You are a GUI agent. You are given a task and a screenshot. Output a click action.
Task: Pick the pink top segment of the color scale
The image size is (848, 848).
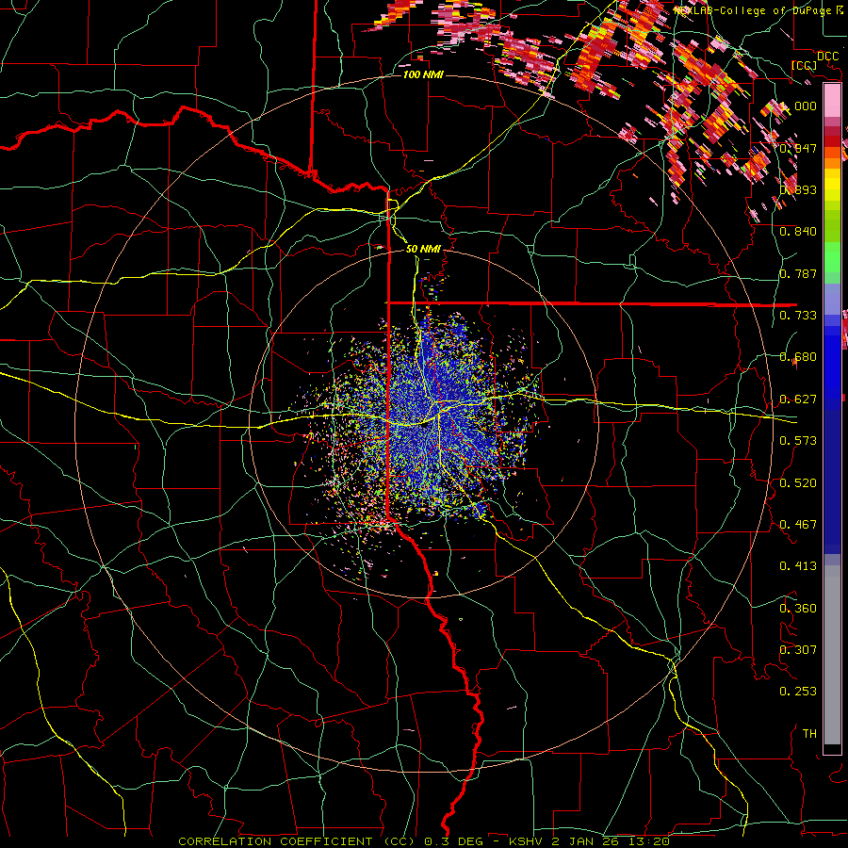pyautogui.click(x=832, y=100)
